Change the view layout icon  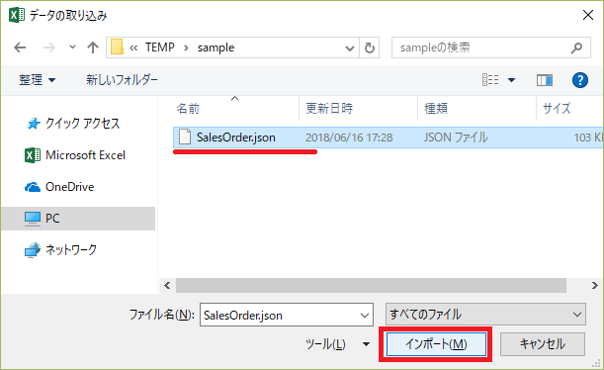click(x=490, y=80)
